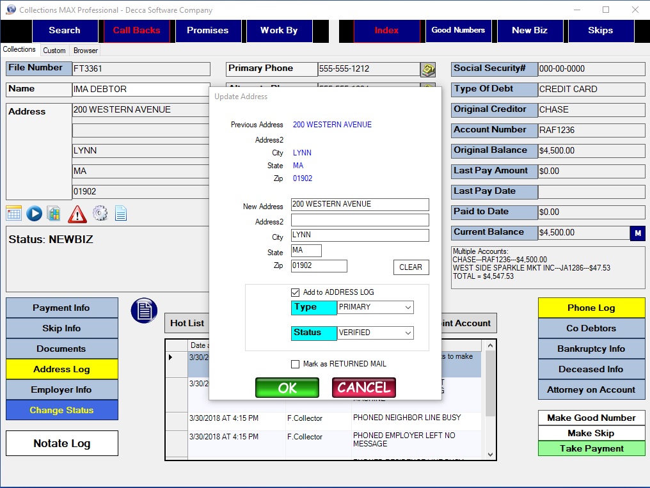Check Mark as RETURNED MAIL

[x=295, y=365]
